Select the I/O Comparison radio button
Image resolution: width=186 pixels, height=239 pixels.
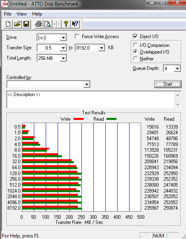[135, 45]
